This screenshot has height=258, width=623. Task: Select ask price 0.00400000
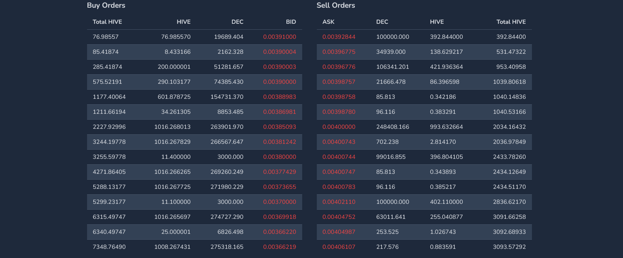click(339, 127)
